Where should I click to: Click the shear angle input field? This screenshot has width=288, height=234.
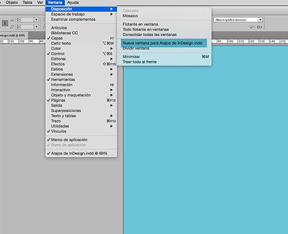[x=27, y=27]
